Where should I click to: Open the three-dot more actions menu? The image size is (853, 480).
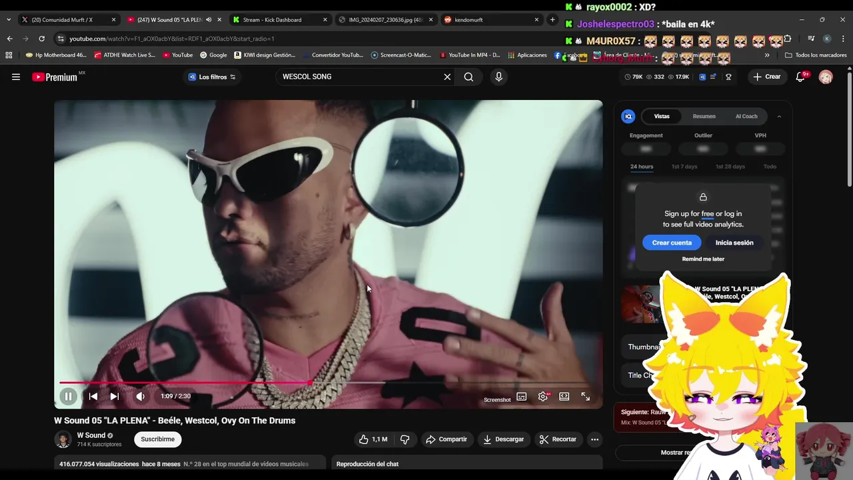click(x=594, y=439)
